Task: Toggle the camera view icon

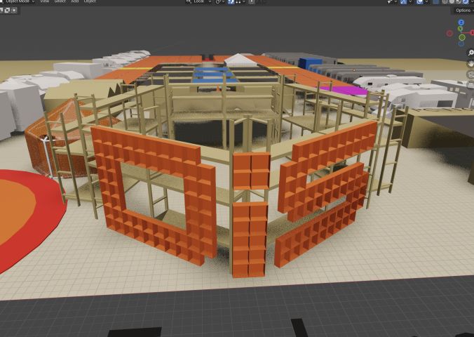Action: (470, 74)
